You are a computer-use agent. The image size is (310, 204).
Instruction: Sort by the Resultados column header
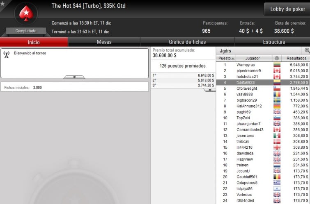(296, 58)
